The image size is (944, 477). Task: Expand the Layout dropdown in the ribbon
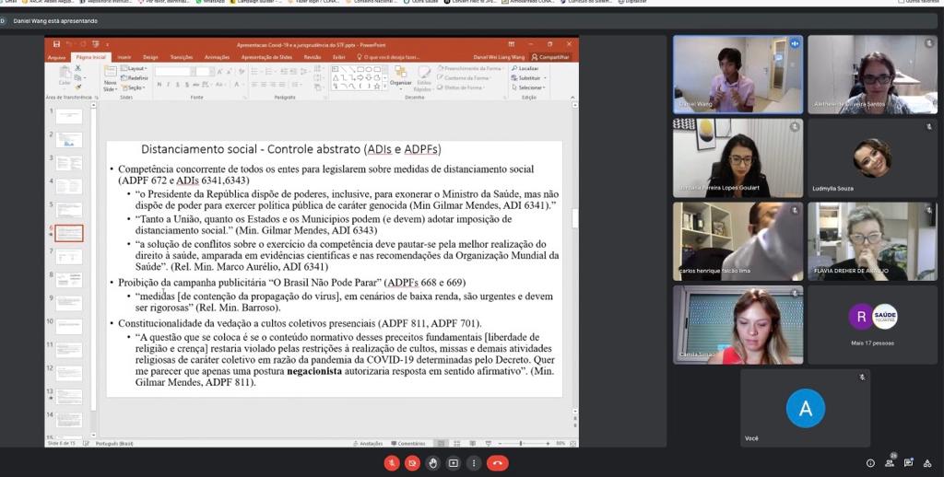pyautogui.click(x=136, y=68)
